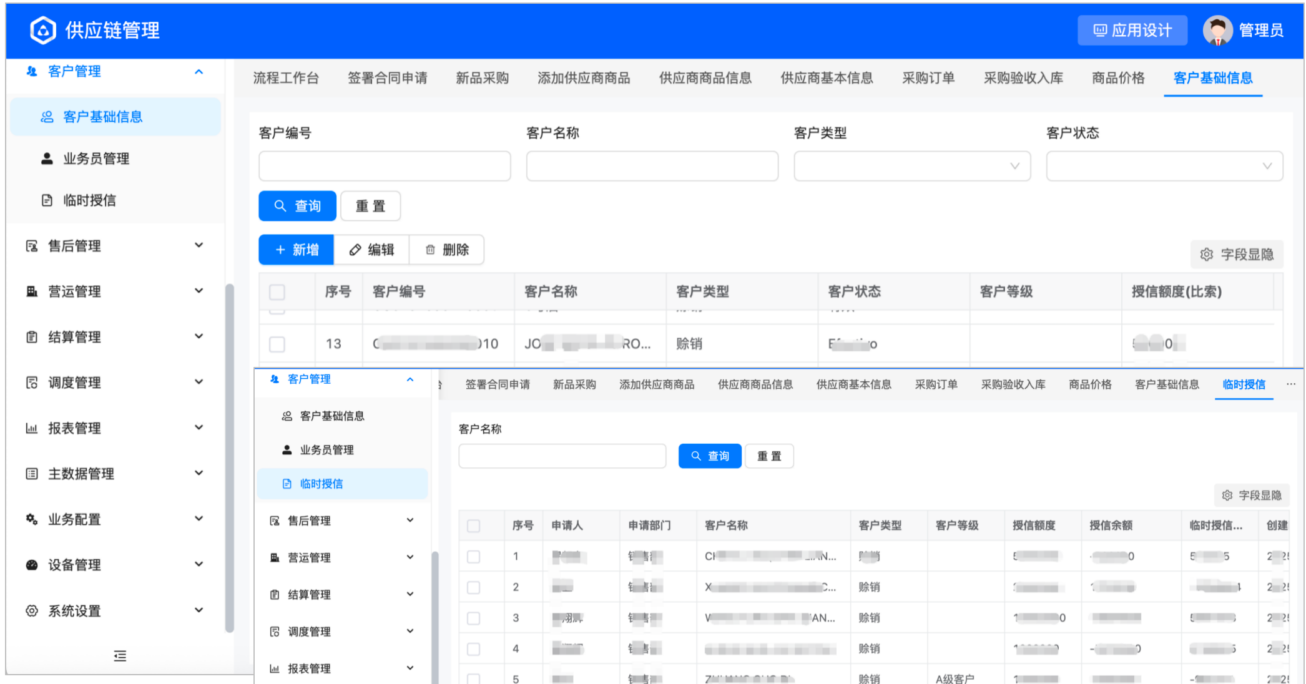The width and height of the screenshot is (1306, 684).
Task: Switch to the upper 采购订单 tab
Action: click(928, 78)
